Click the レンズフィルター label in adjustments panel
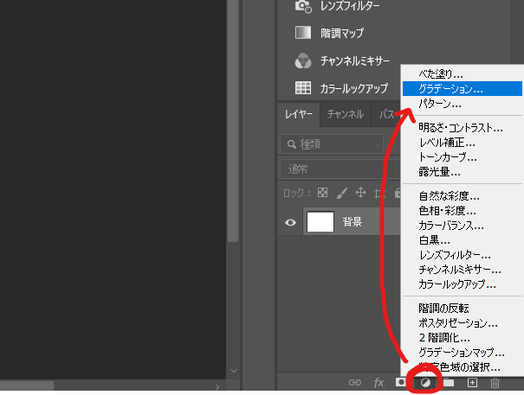Screen dimensions: 524x395 pos(350,6)
